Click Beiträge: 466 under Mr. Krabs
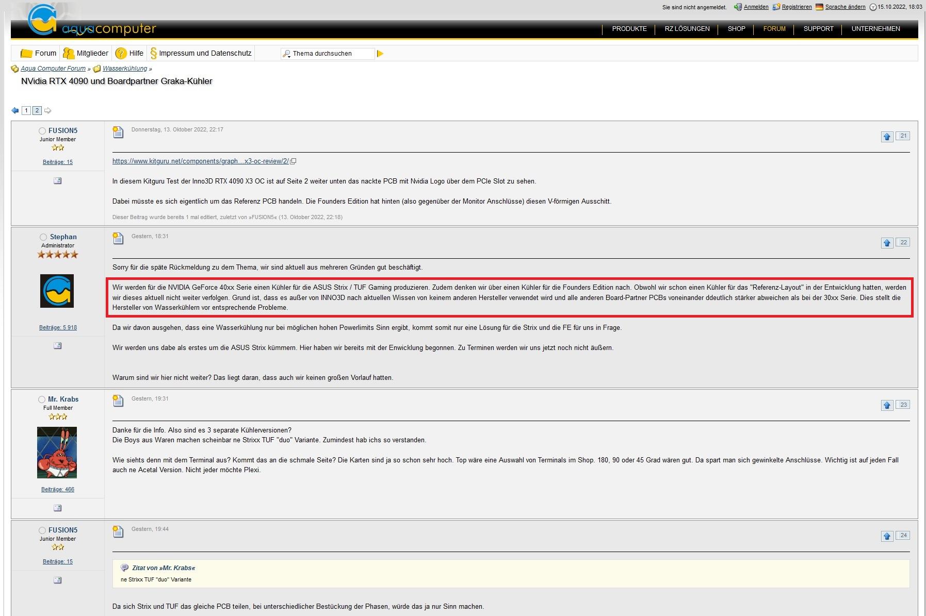This screenshot has height=616, width=926. pyautogui.click(x=58, y=490)
